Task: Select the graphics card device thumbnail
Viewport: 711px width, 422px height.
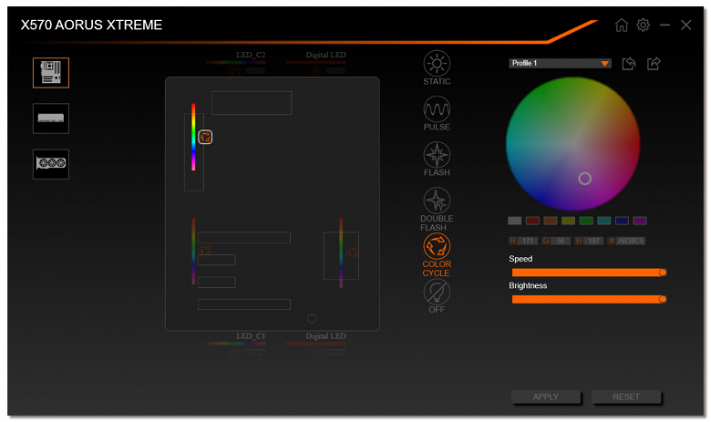Action: (x=51, y=164)
